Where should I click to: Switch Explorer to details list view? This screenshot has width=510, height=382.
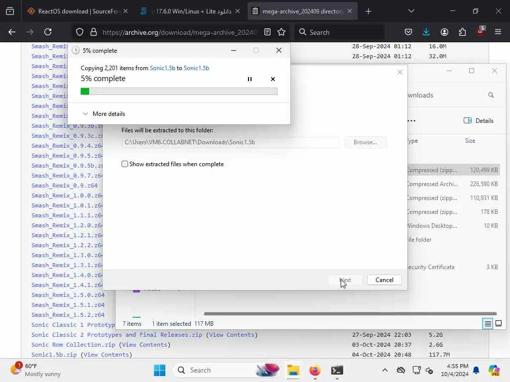pos(488,323)
